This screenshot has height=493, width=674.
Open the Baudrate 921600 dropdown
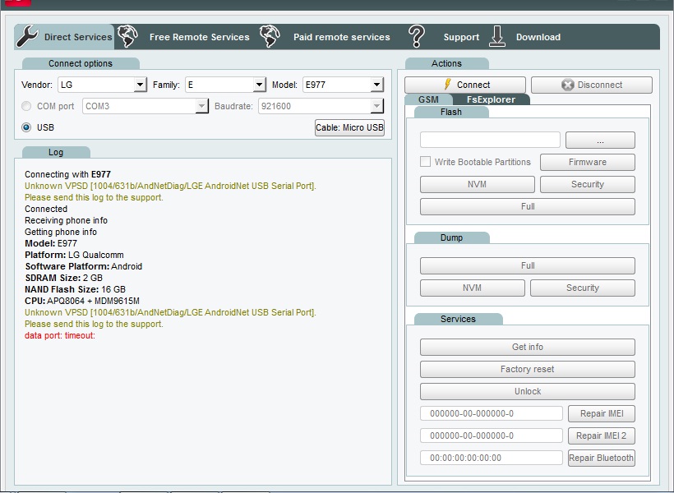click(376, 106)
